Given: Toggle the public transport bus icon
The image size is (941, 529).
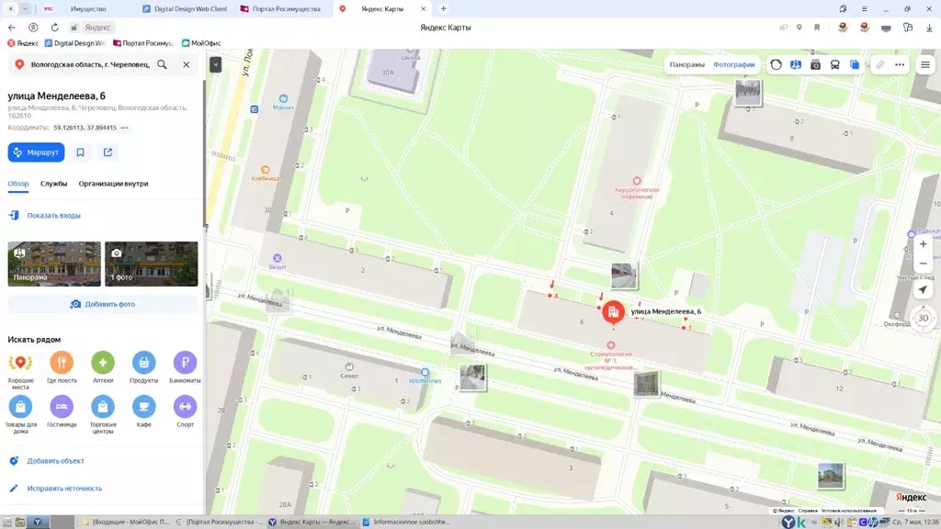Looking at the screenshot, I should (x=834, y=65).
